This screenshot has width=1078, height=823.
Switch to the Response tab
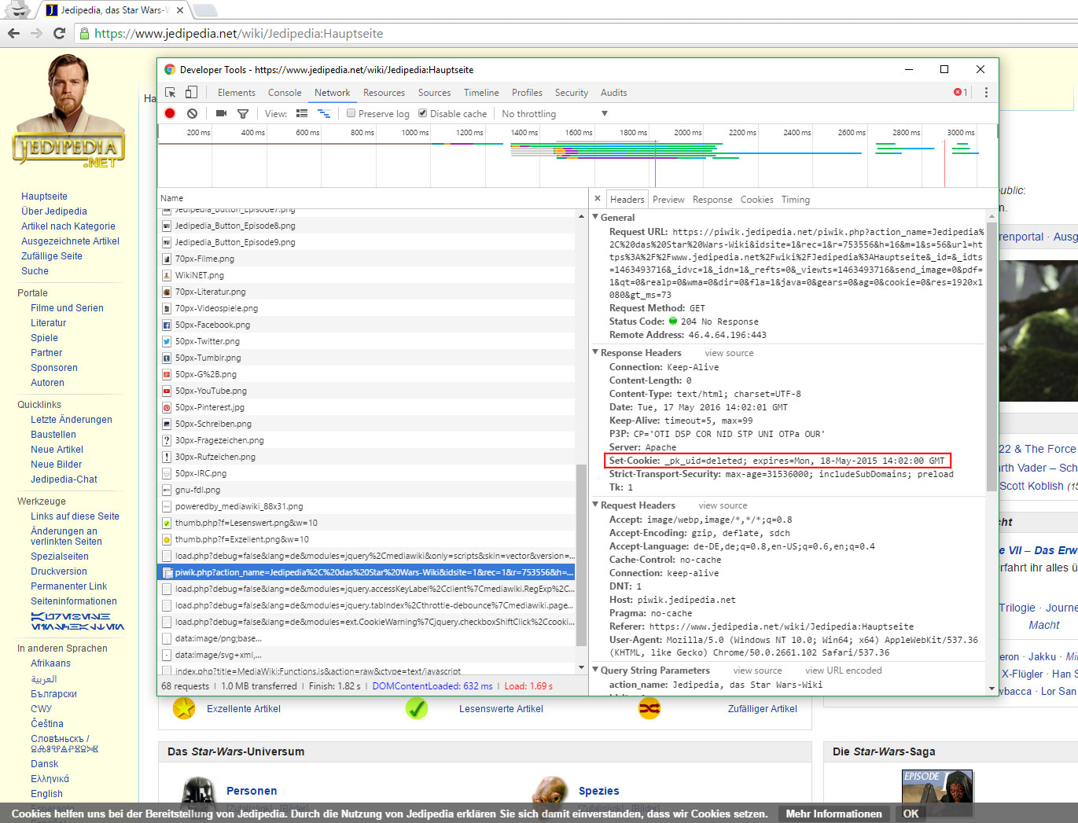712,200
